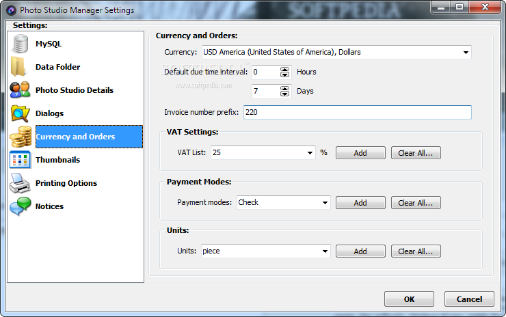Click the Photo Studio Details people icon
Screen dimensions: 506x317
click(x=20, y=89)
